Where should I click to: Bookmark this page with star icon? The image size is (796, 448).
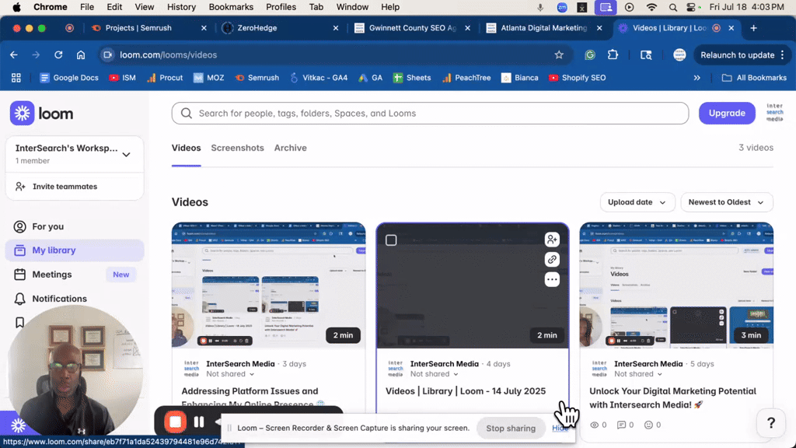pyautogui.click(x=559, y=55)
